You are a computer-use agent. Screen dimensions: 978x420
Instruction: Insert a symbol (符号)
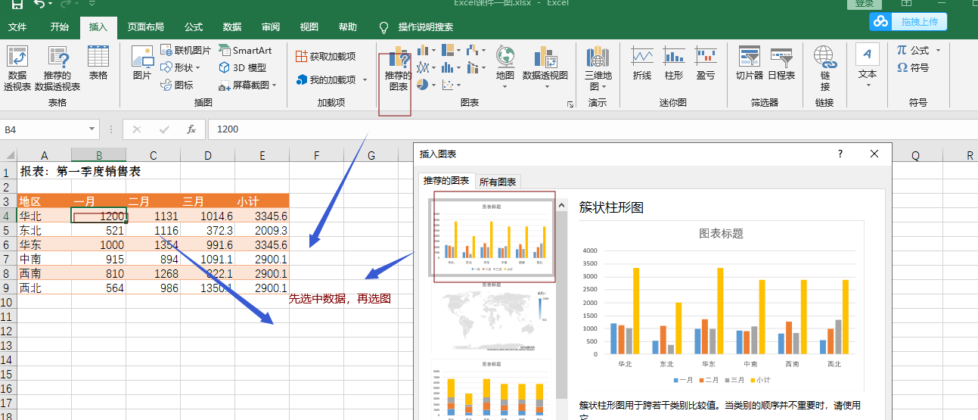[x=913, y=67]
